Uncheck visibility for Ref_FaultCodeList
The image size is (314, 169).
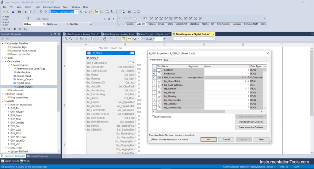[159, 77]
